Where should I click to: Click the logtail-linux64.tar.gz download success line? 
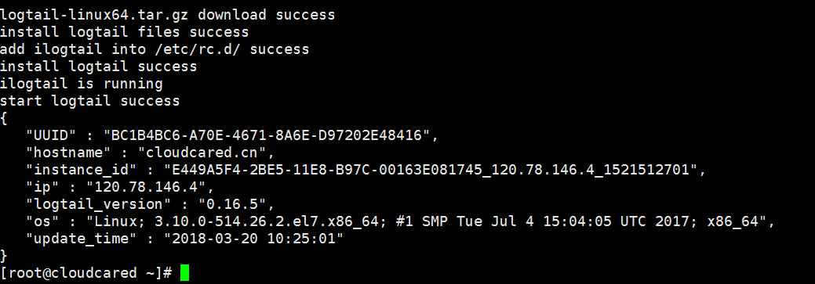coord(167,15)
